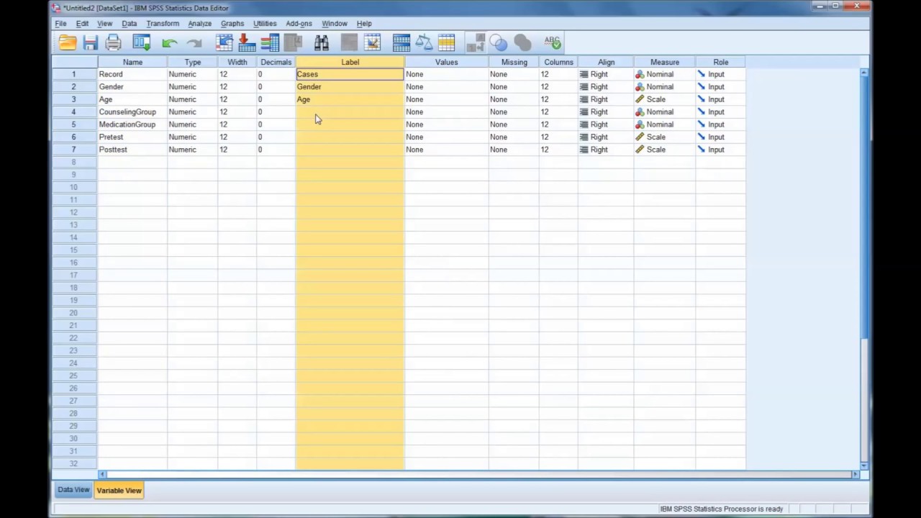Click the Label cell containing Cases
The image size is (921, 518).
click(350, 74)
